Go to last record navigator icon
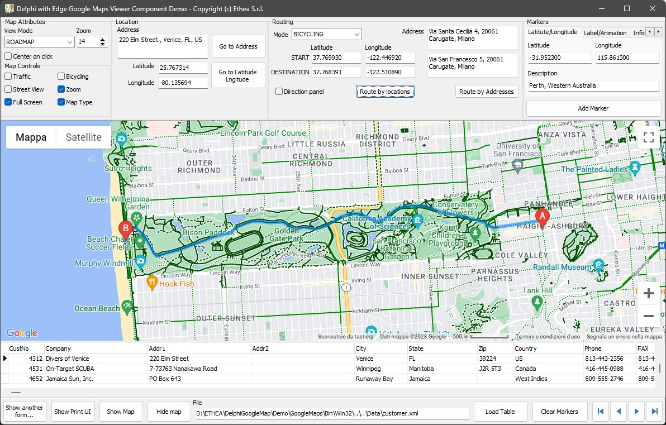Screen dimensions: 666x425 pos(654,412)
